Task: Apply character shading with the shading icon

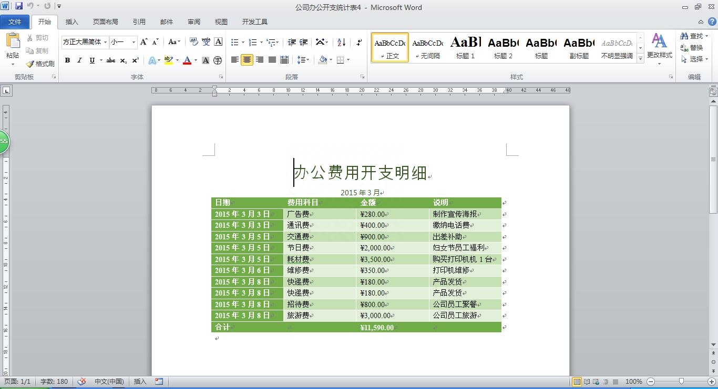Action: tap(205, 60)
